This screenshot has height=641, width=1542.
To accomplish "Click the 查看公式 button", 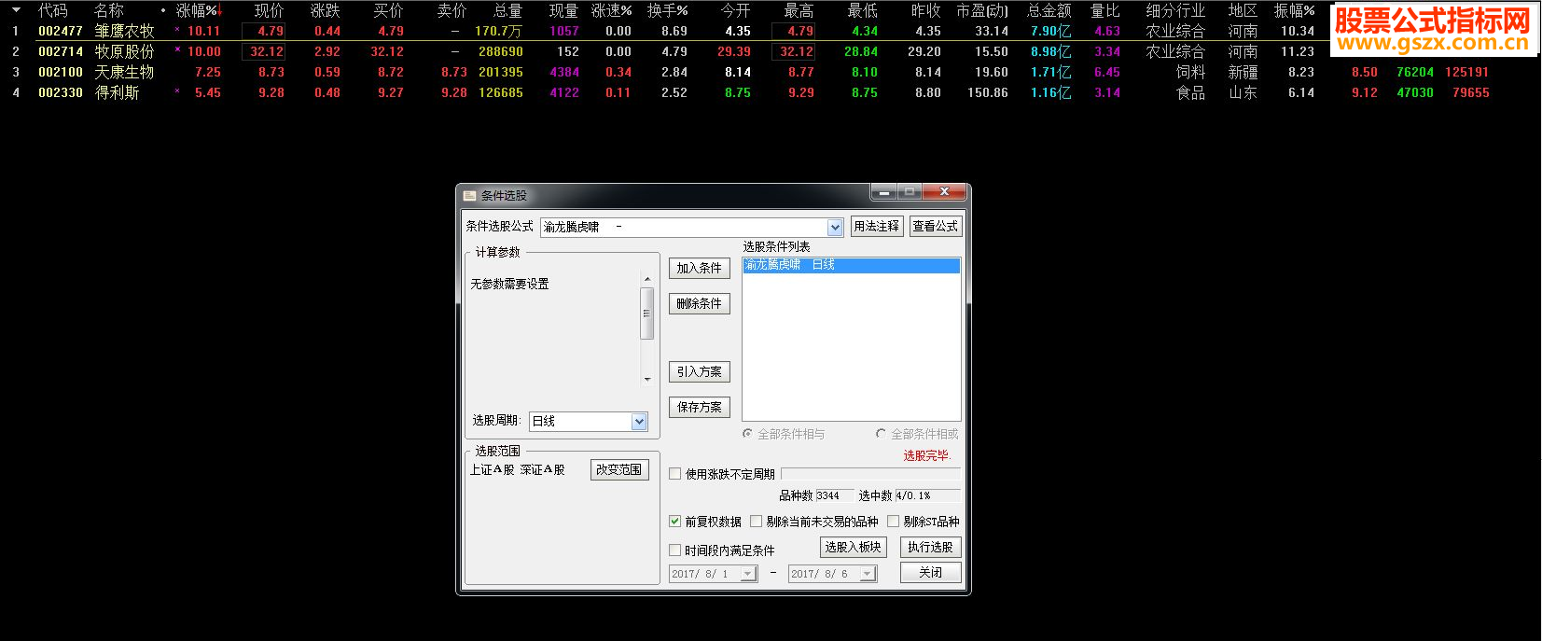I will tap(936, 226).
